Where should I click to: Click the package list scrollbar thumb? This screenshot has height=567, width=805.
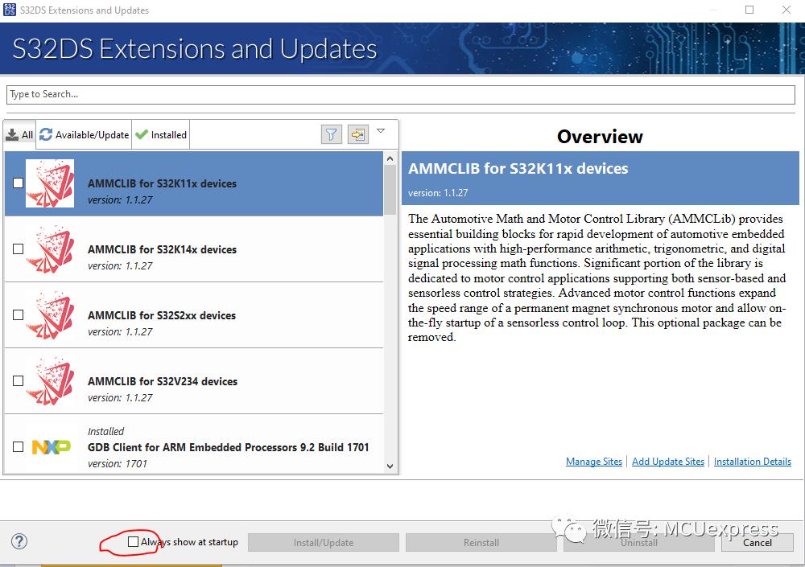(x=390, y=190)
